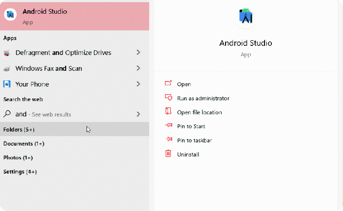Image resolution: width=343 pixels, height=211 pixels.
Task: Choose Run as administrator
Action: (203, 98)
